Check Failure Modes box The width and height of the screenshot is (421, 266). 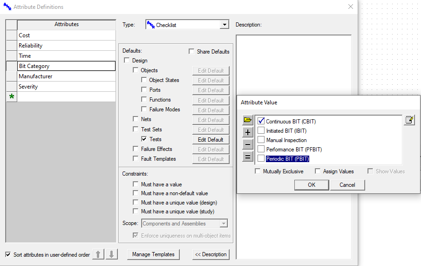[144, 109]
